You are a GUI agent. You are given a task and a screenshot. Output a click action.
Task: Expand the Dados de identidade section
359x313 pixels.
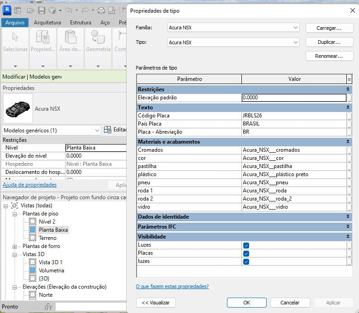tap(348, 217)
